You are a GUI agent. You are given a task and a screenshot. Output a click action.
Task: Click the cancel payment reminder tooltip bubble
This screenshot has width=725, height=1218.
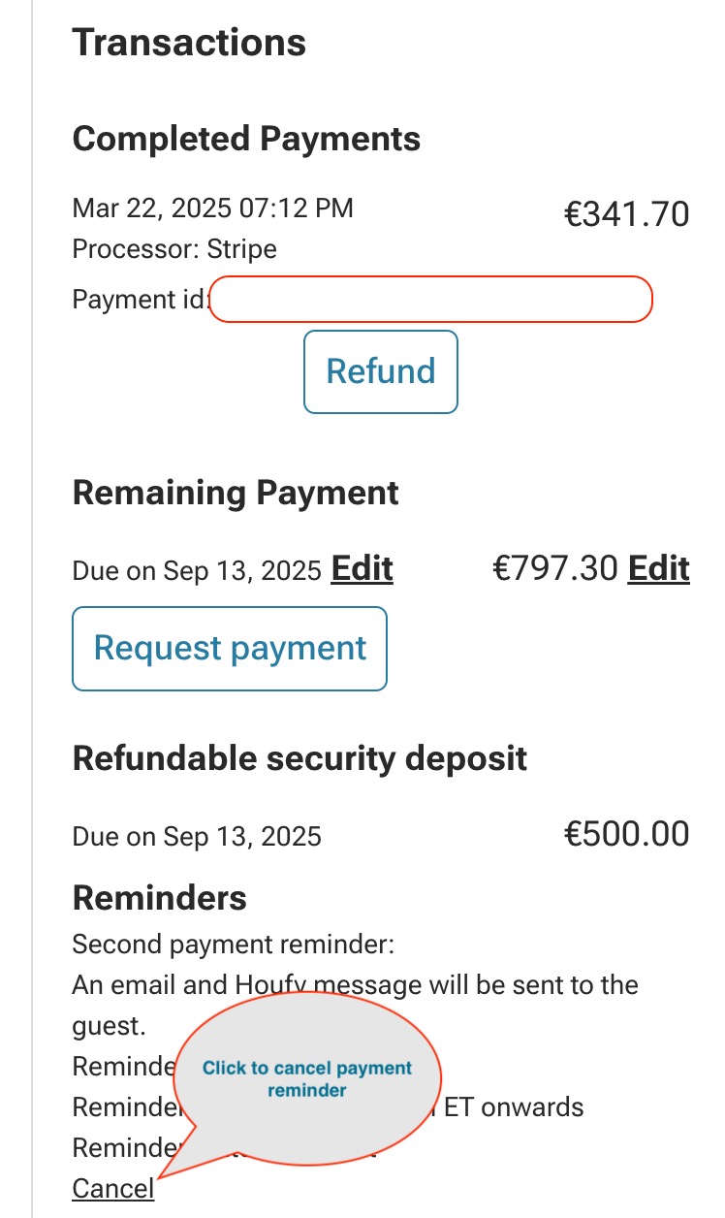coord(305,1074)
